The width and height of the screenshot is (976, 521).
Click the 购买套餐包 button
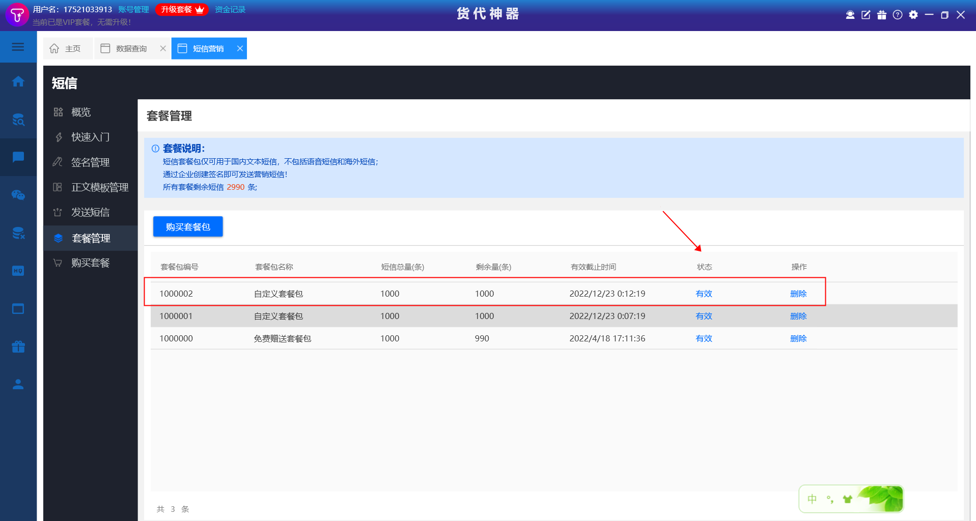pyautogui.click(x=188, y=226)
